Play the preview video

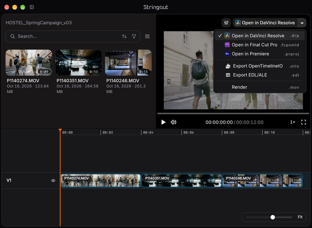[163, 122]
